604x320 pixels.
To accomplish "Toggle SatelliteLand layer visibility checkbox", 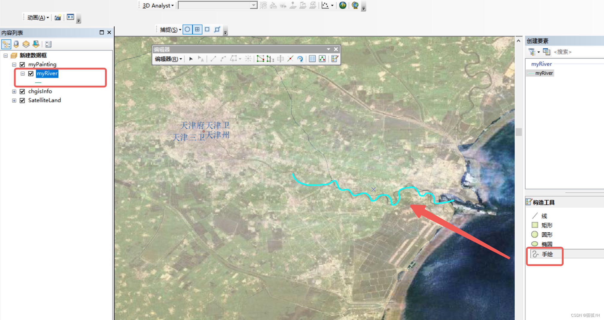I will (22, 100).
